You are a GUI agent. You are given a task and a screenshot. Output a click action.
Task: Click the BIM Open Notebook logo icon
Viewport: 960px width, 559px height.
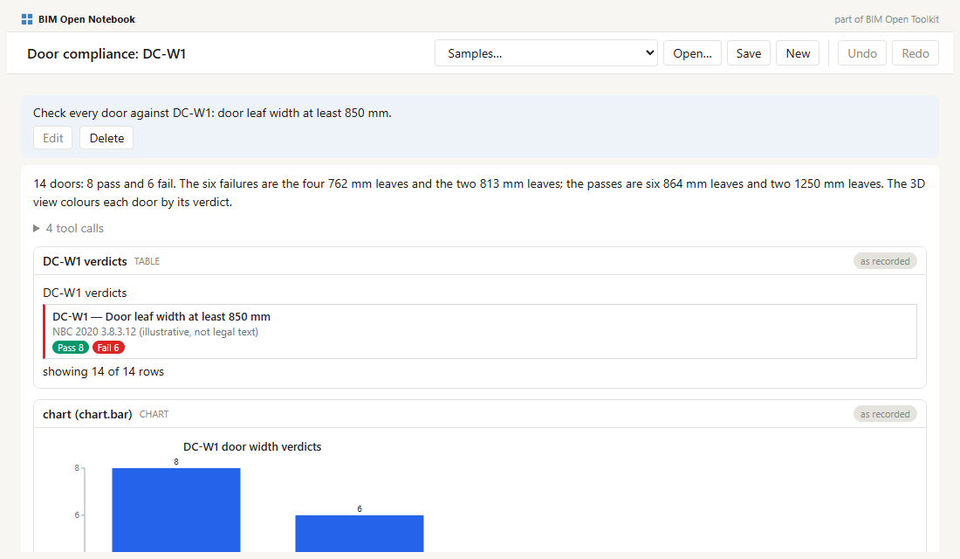point(27,19)
